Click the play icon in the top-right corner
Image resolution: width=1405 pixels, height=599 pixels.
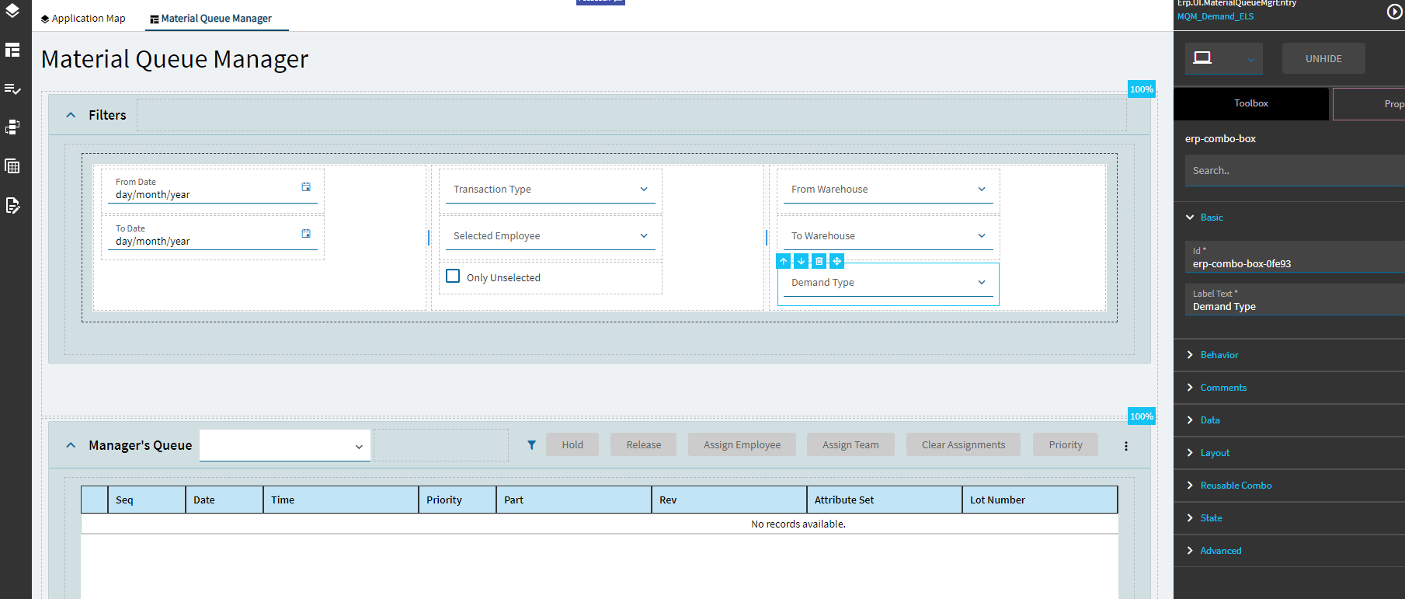point(1395,12)
